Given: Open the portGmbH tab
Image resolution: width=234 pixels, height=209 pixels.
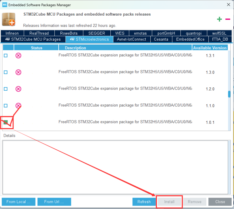Looking at the screenshot, I should coord(166,33).
